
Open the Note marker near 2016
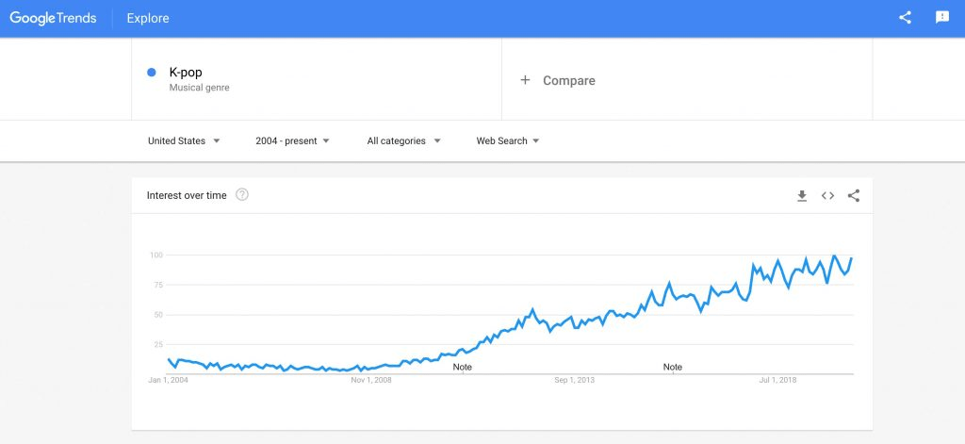click(x=672, y=367)
